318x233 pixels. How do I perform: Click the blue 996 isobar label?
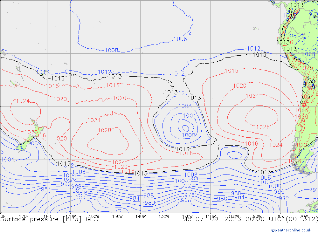pyautogui.click(x=279, y=192)
